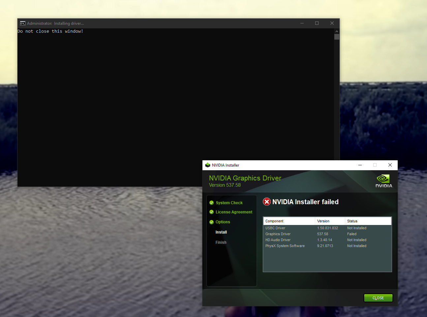Select the System Check step in the sidebar
The image size is (427, 317).
point(229,203)
